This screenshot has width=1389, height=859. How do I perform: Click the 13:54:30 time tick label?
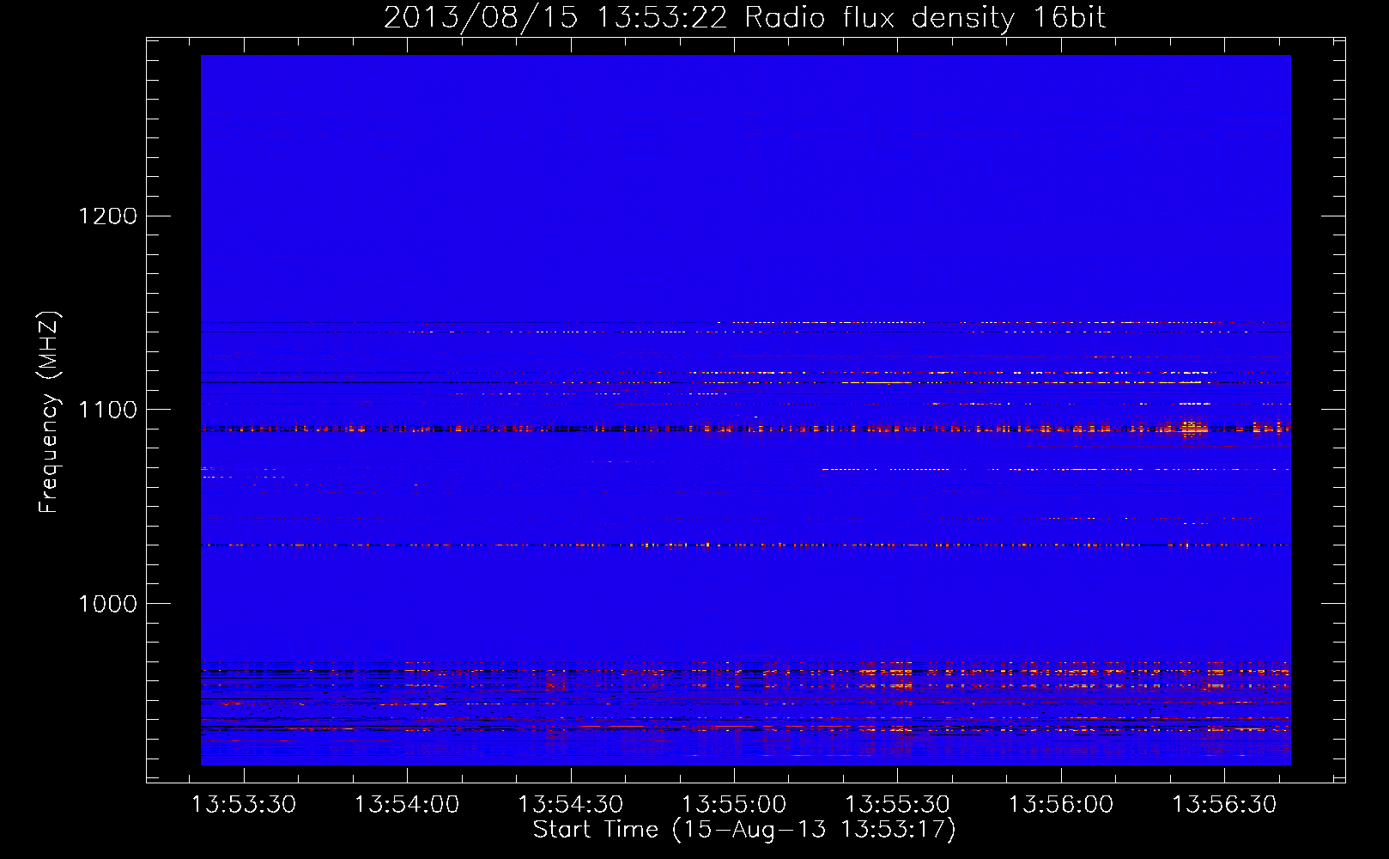pos(571,805)
